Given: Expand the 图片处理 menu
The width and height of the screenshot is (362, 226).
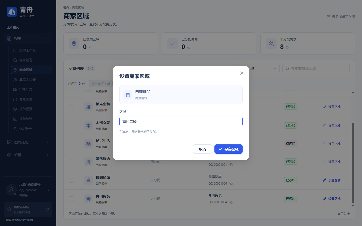Looking at the screenshot, I should [28, 142].
